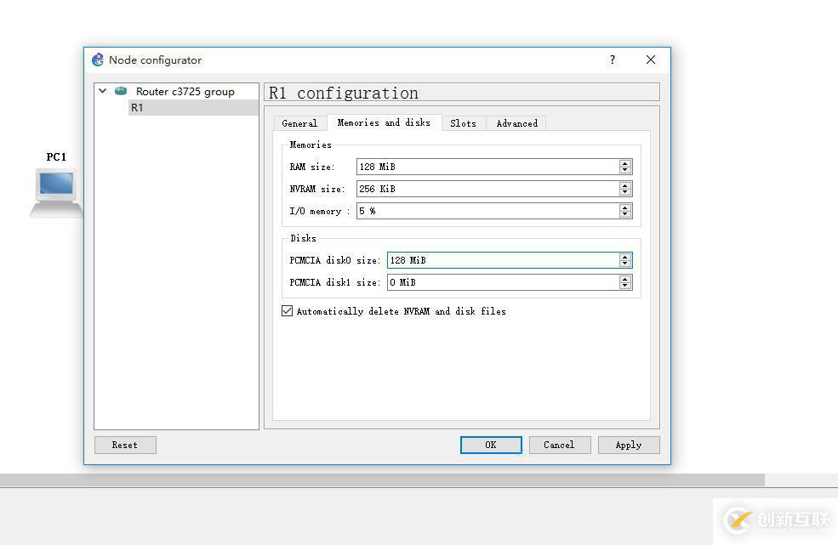This screenshot has height=545, width=838.
Task: Collapse the Router c3725 group tree
Action: tap(103, 91)
